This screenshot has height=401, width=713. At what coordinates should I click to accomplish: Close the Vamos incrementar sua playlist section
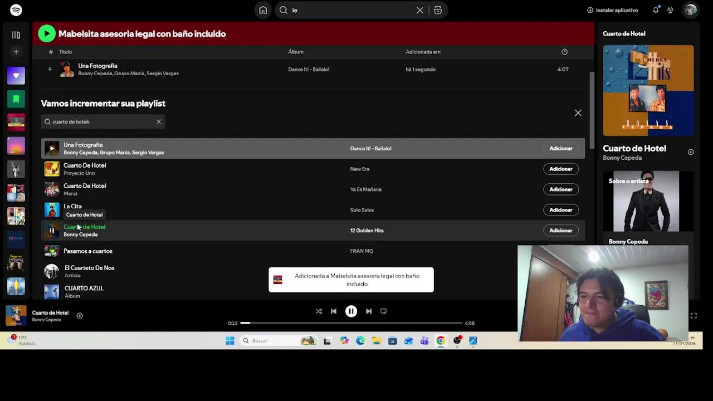[578, 113]
